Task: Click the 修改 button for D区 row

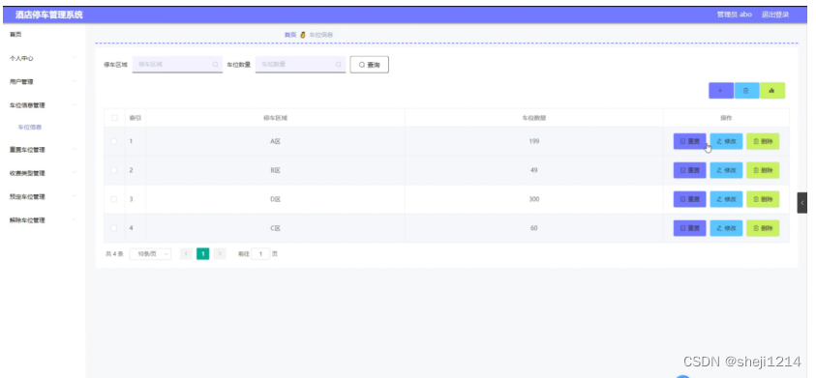Action: click(x=727, y=199)
